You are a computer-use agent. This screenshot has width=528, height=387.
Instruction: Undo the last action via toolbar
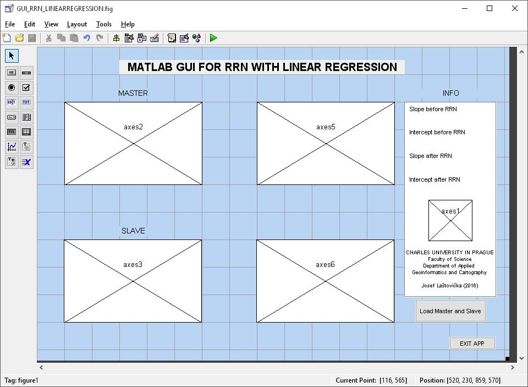86,38
